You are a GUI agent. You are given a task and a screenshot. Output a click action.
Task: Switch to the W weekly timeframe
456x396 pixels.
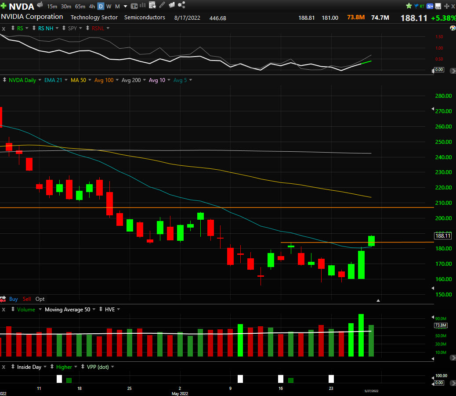[x=109, y=7]
